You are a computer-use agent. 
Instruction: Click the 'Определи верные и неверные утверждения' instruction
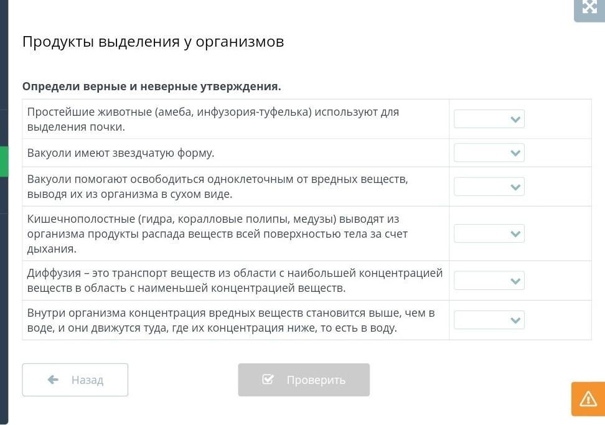click(x=151, y=86)
